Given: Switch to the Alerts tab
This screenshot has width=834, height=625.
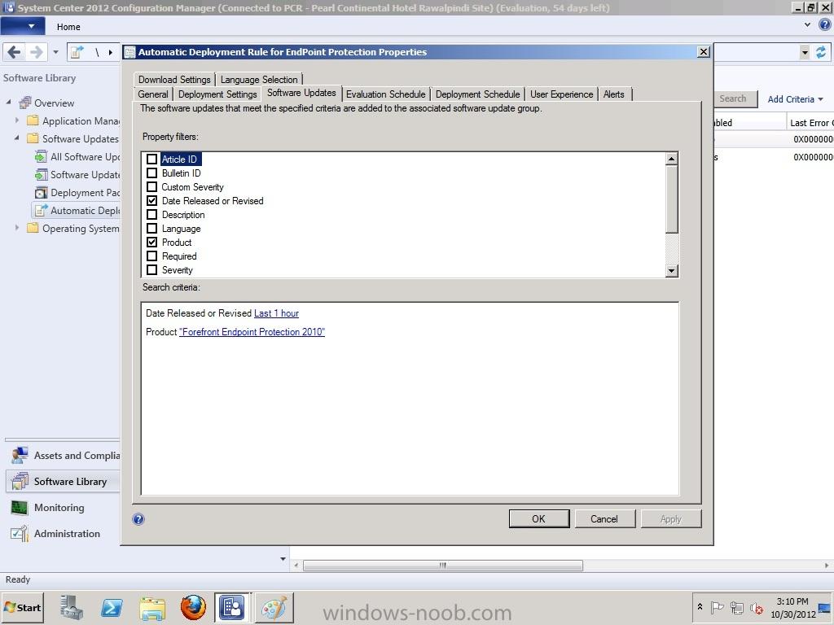Looking at the screenshot, I should pos(614,94).
